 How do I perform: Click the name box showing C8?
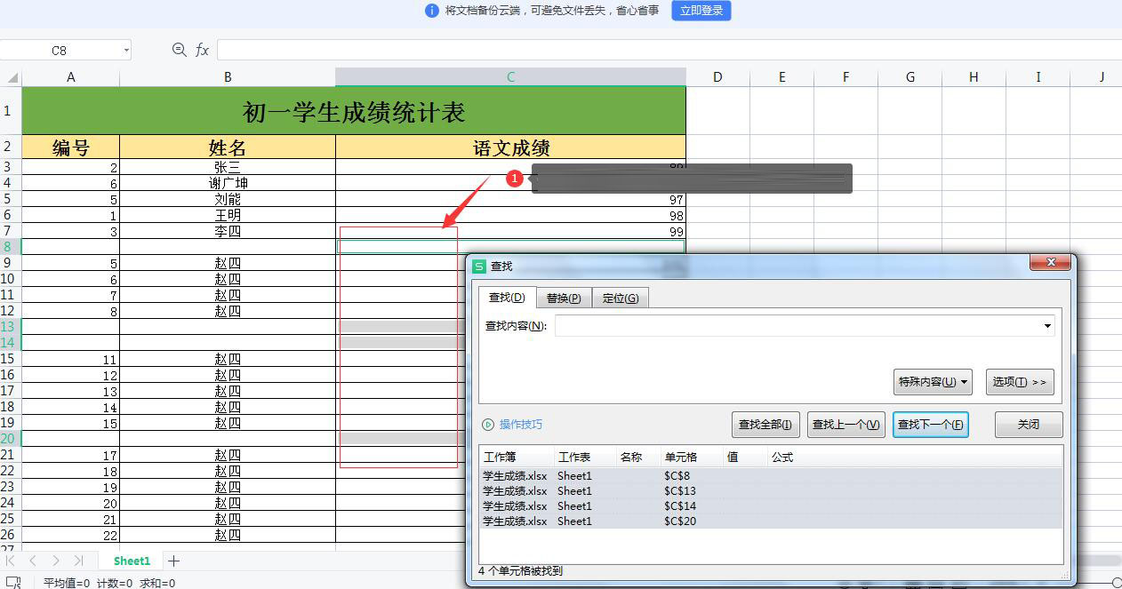coord(60,51)
